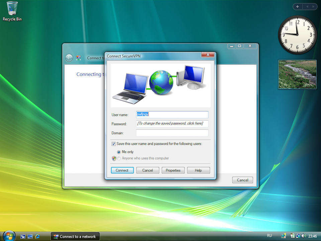
Task: Maximize the Connect to a network window
Action: 239,46
